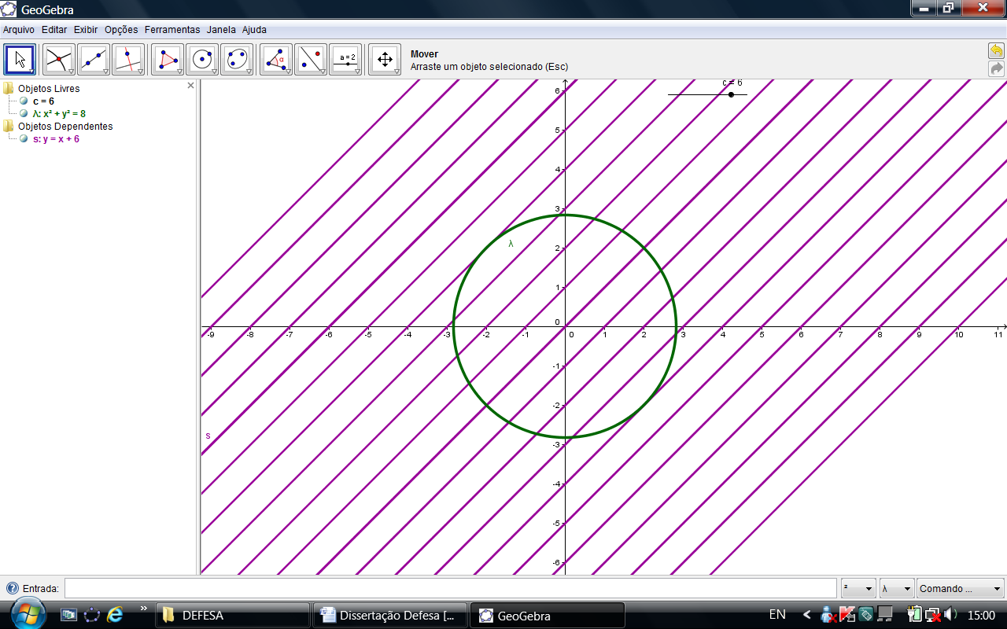Select the intersect two objects point tool
The height and width of the screenshot is (629, 1007).
[x=58, y=59]
